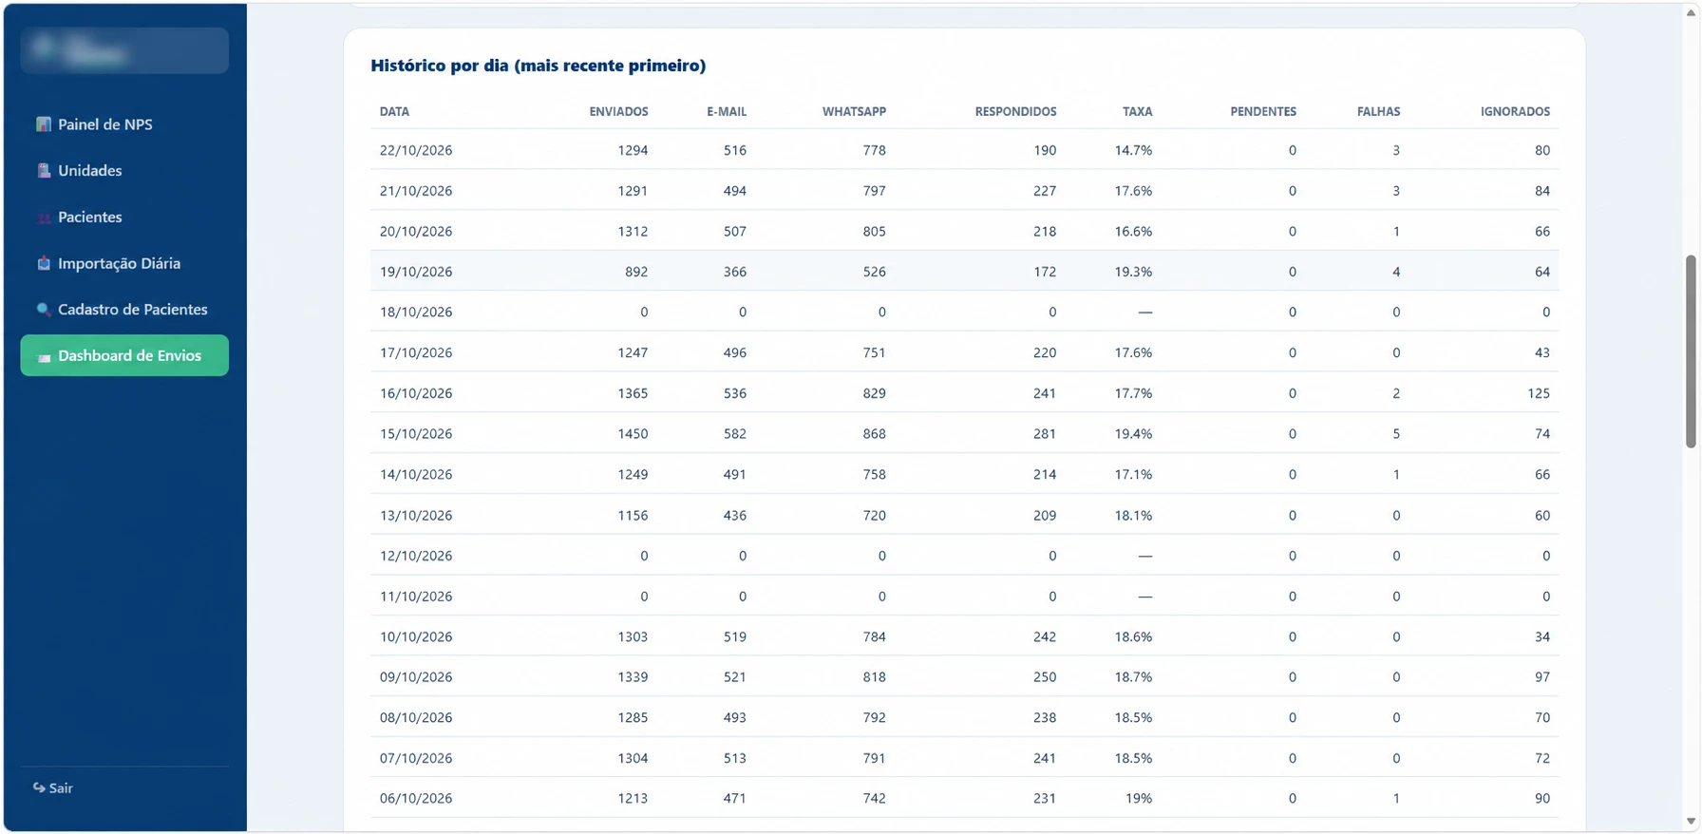Select the 22/10/2026 date cell
Screen dimensions: 1702x834
coord(416,150)
